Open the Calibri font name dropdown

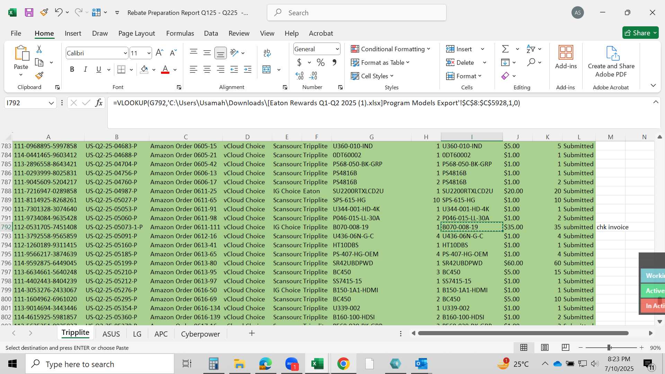coord(125,53)
